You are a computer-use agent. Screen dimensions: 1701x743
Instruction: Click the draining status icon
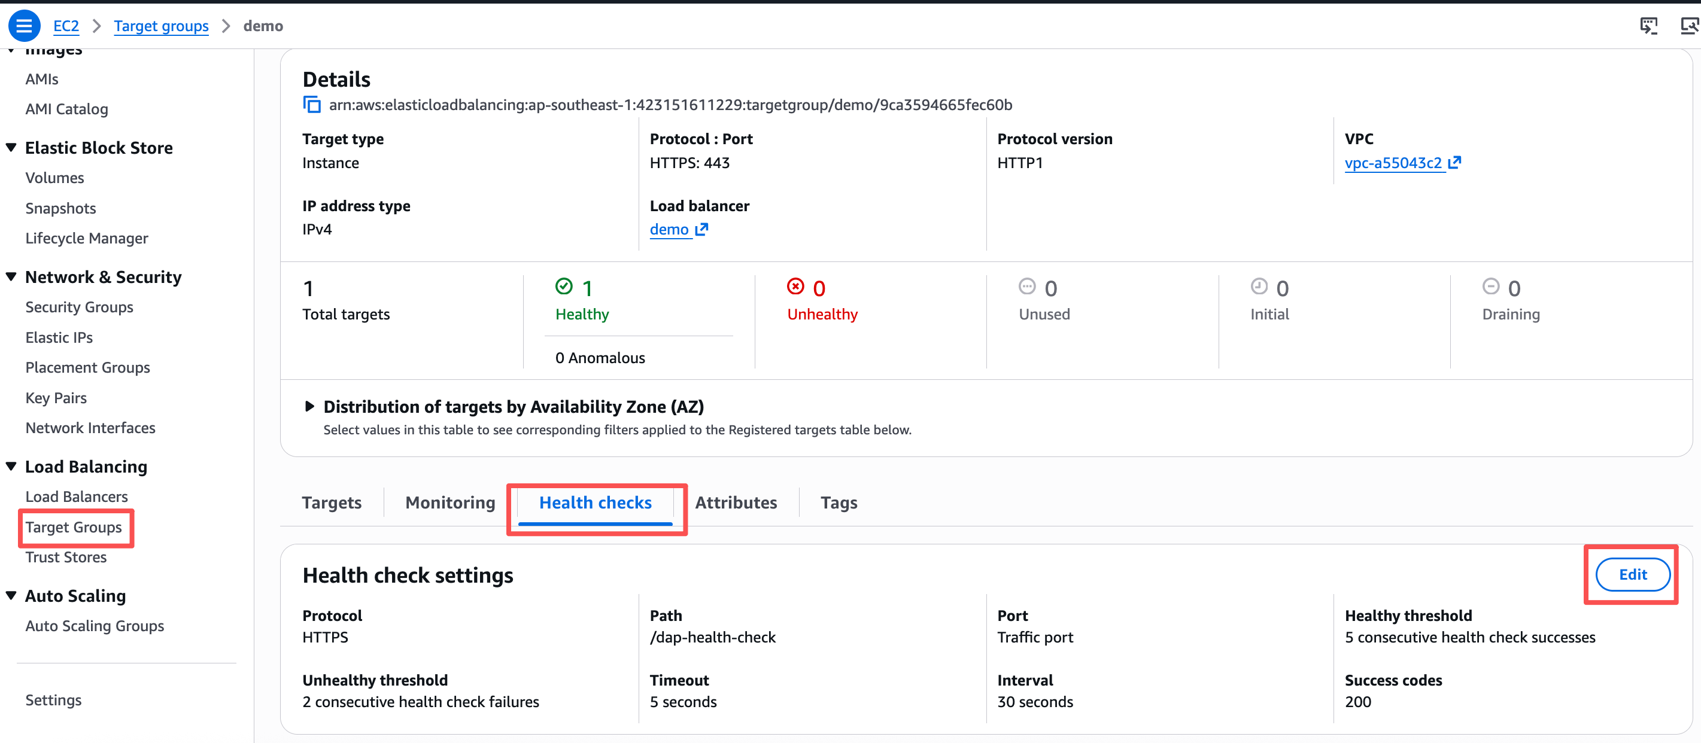[x=1491, y=287]
